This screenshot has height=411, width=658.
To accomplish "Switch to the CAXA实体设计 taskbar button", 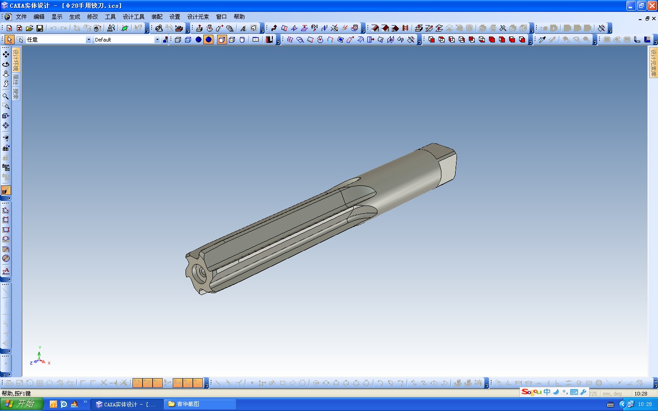I will tap(127, 404).
